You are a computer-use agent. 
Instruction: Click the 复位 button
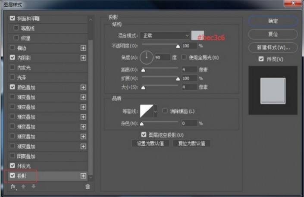click(x=273, y=34)
